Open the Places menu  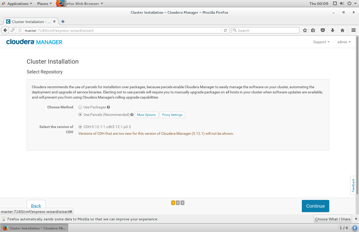[44, 4]
